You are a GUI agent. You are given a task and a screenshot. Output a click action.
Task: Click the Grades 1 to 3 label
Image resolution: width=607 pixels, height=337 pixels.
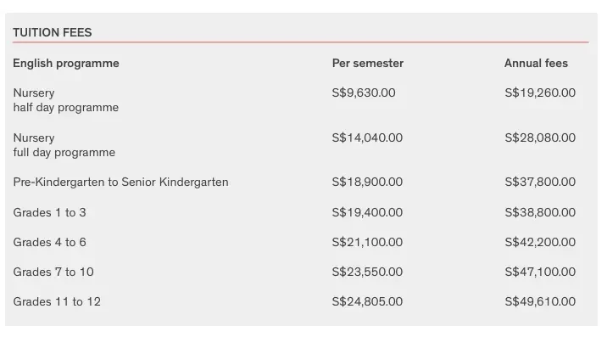[49, 212]
